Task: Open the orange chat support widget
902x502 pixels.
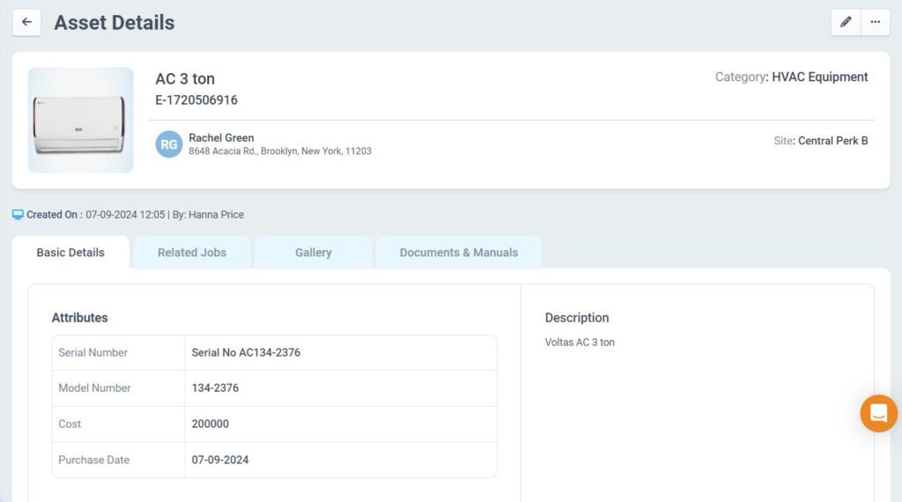Action: coord(878,413)
